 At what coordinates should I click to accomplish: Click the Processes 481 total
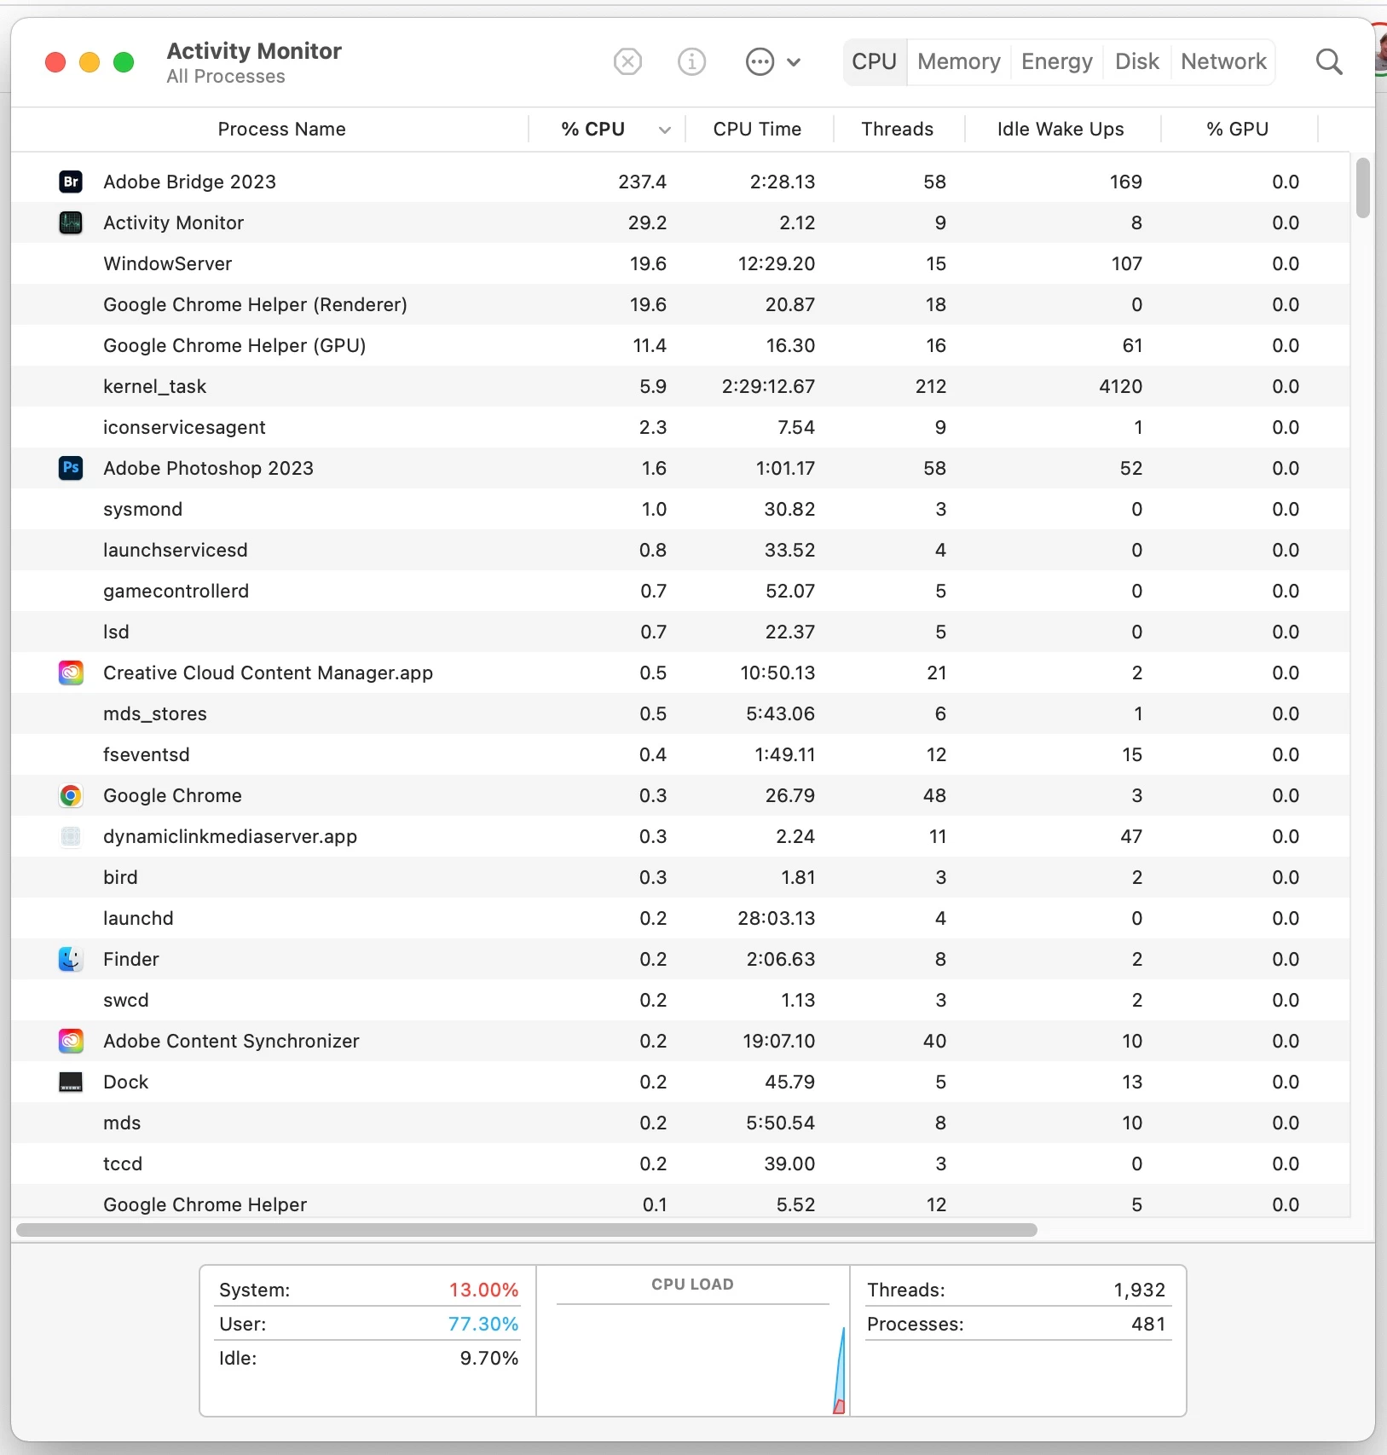(1148, 1324)
